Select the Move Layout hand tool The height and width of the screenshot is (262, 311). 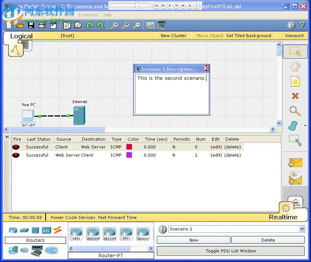[295, 66]
